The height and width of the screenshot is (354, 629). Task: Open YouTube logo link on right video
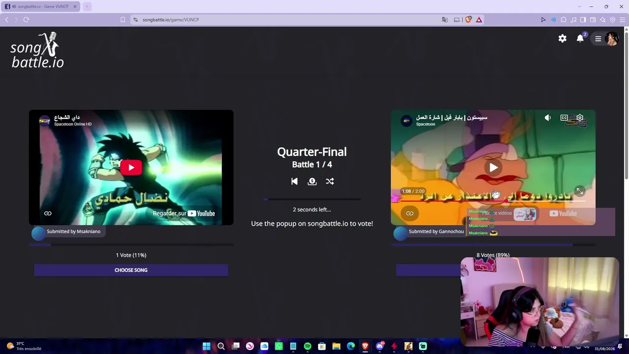coord(563,213)
